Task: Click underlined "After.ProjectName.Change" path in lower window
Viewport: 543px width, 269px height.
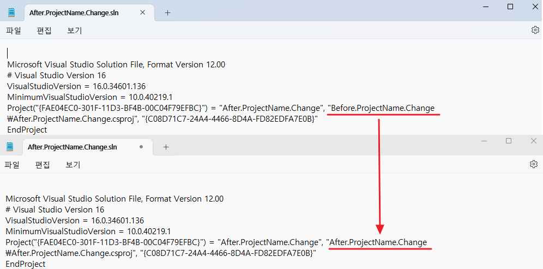Action: [378, 242]
